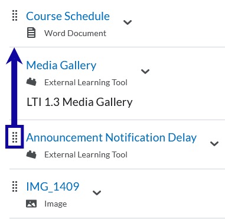Expand IMG_1409 actions chevron
Image resolution: width=225 pixels, height=219 pixels.
click(97, 192)
